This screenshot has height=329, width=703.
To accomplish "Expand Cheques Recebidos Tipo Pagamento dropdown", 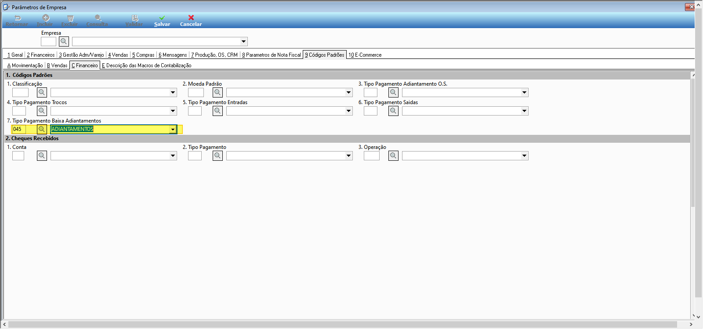I will 348,155.
